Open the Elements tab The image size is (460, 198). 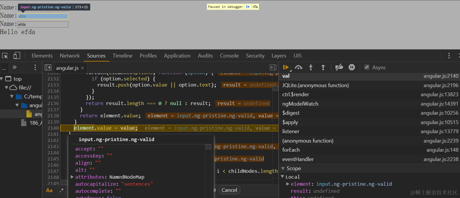(x=42, y=56)
